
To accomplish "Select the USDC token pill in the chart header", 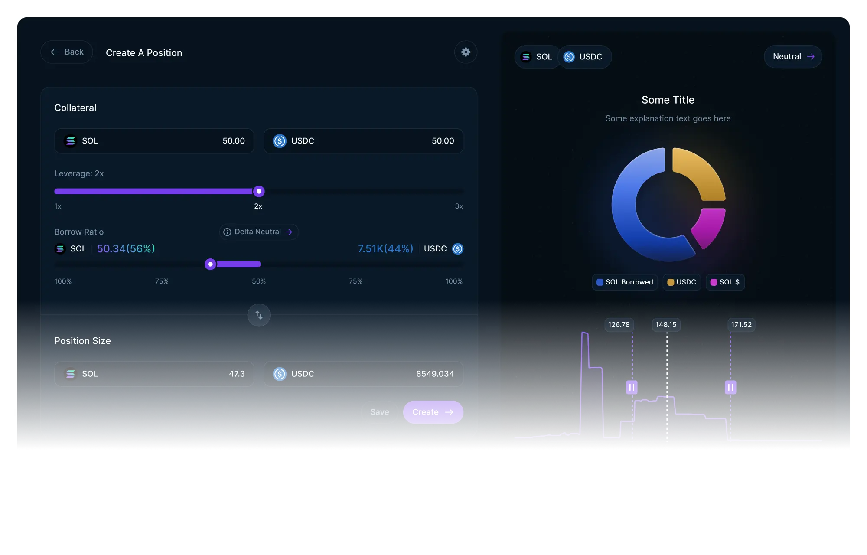I will pos(584,57).
